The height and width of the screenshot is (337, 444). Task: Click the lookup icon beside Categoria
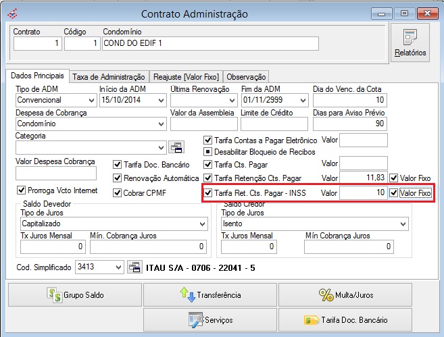click(176, 147)
